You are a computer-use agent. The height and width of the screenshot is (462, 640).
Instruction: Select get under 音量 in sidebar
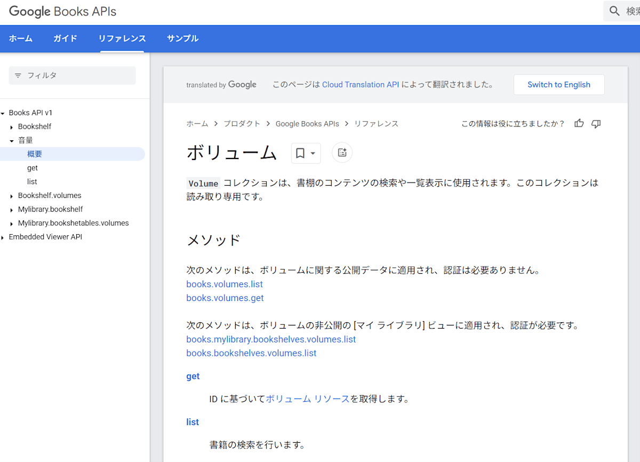[x=33, y=168]
